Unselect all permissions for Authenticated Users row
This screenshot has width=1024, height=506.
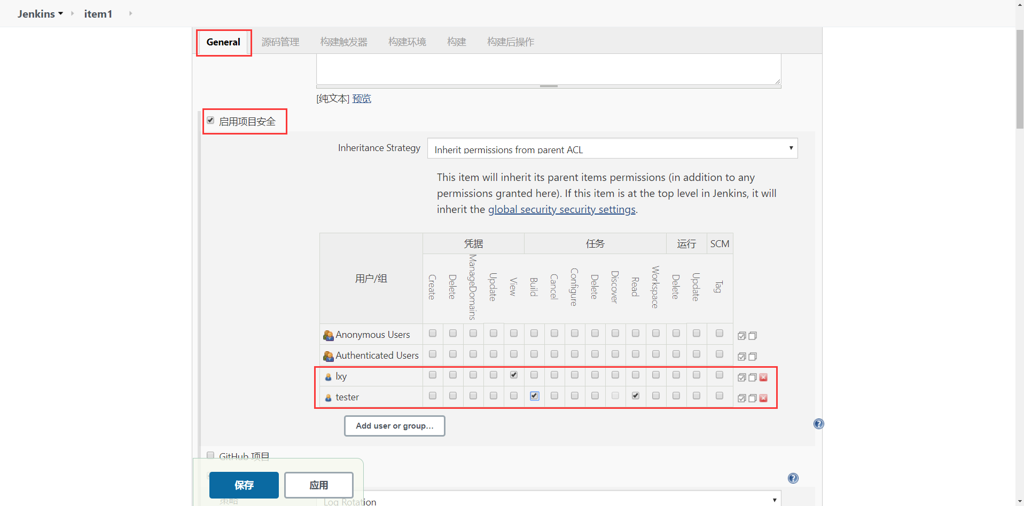[753, 357]
